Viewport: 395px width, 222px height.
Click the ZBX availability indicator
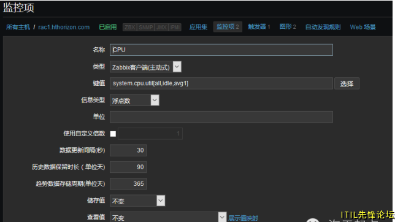(130, 27)
